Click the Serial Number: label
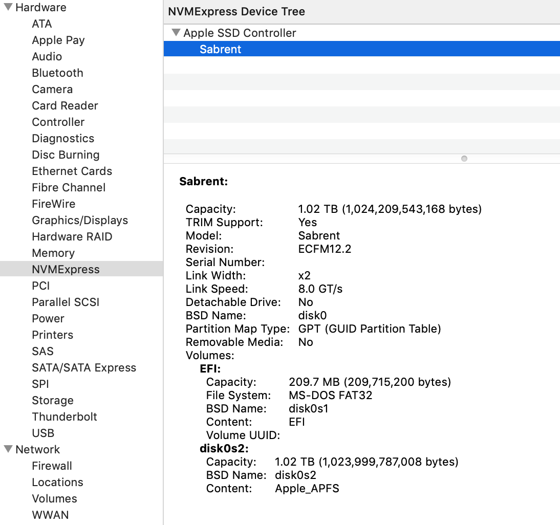The width and height of the screenshot is (560, 525). pos(225,262)
